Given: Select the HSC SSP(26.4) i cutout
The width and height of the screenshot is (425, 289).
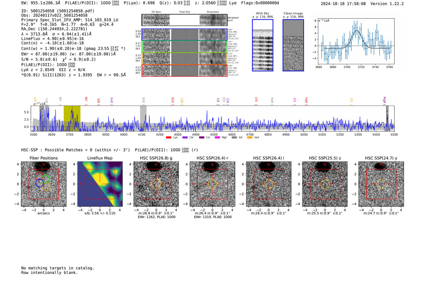Looking at the screenshot, I should pos(269,184).
